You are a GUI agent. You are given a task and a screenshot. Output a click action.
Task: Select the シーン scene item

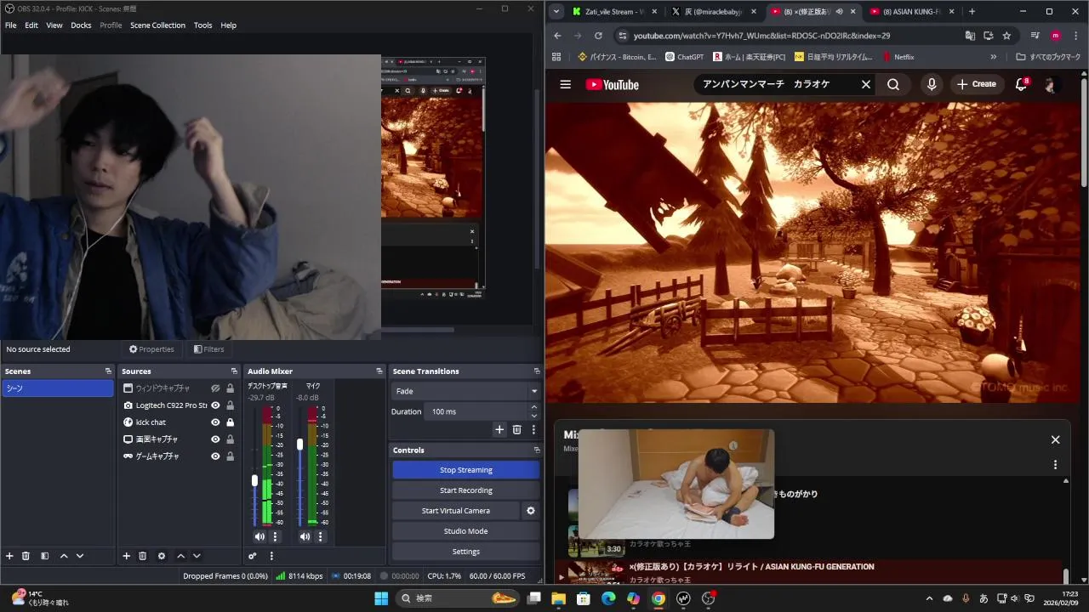coord(58,388)
